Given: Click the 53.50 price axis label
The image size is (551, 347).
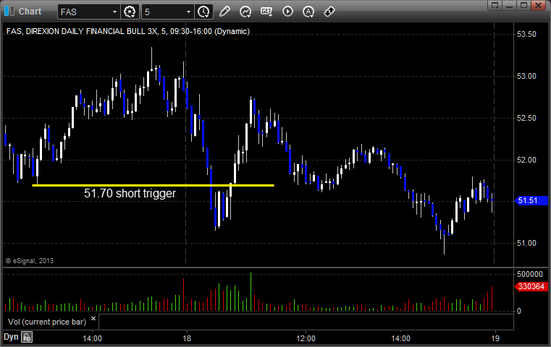Looking at the screenshot, I should click(526, 34).
